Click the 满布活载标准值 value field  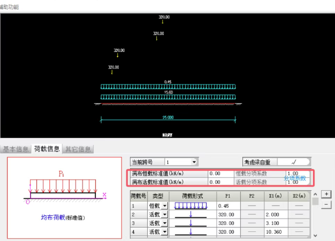pyautogui.click(x=220, y=182)
